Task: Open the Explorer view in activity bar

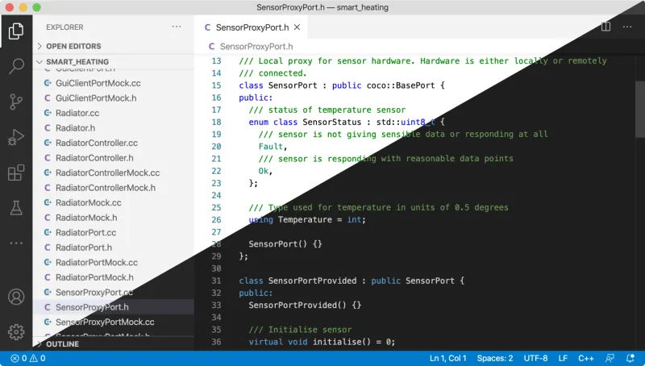Action: (x=16, y=31)
